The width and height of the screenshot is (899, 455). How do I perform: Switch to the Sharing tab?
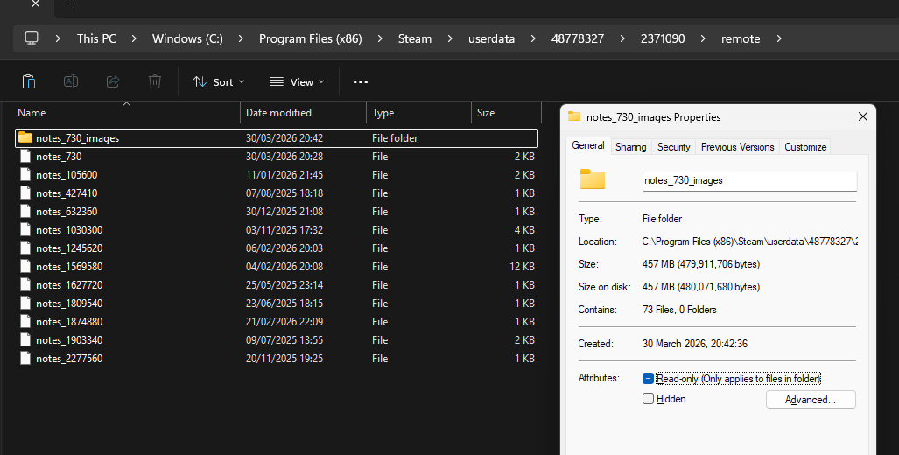(630, 147)
